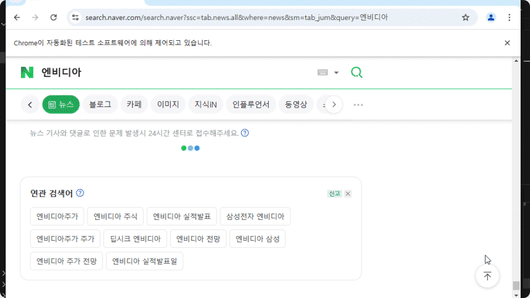
Task: Reload the page
Action: (54, 17)
